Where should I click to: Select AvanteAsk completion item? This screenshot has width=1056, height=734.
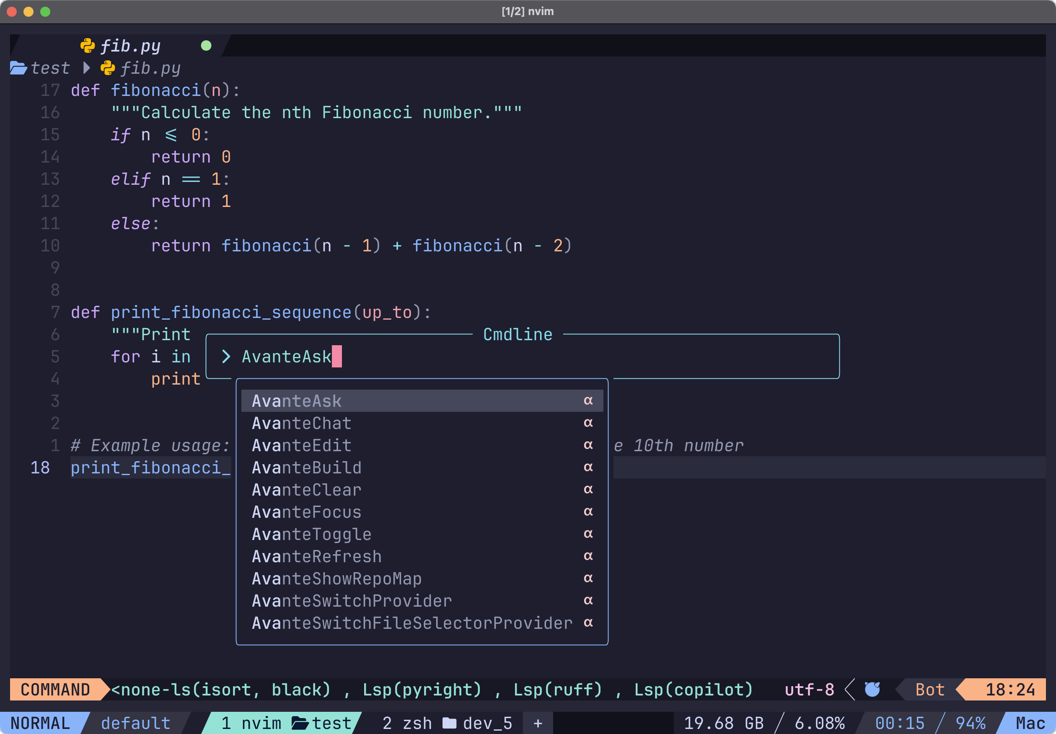(x=422, y=401)
